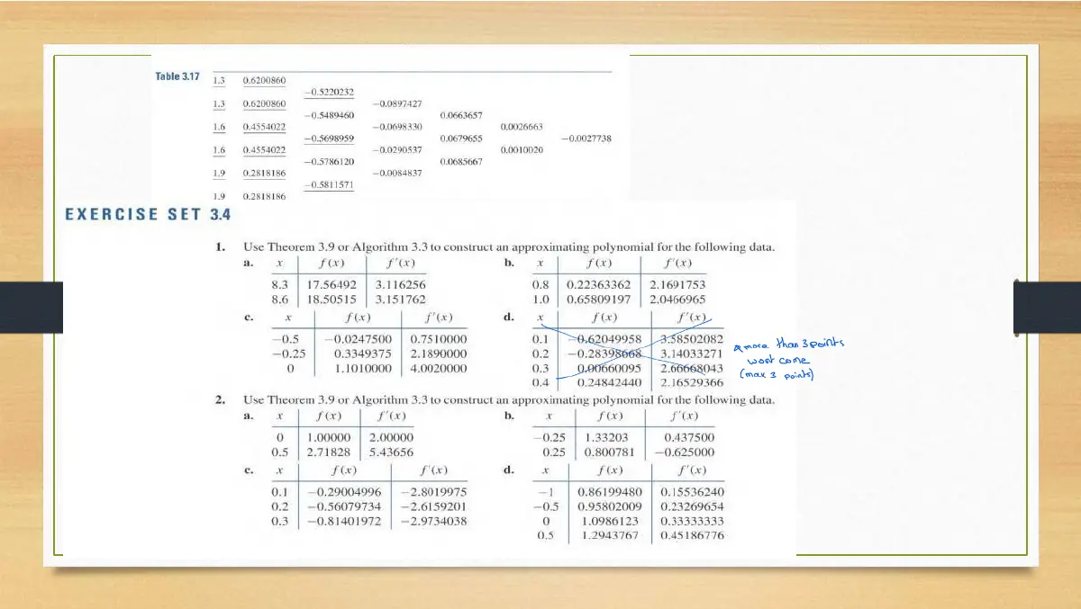1081x609 pixels.
Task: Select f(x) value -0.81401972
Action: (344, 521)
